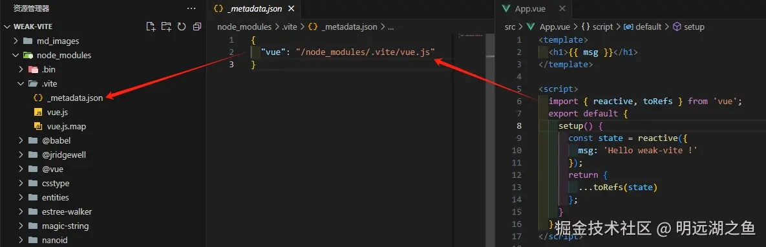
Task: Collapse the node_modules folder chevron
Action: coord(16,55)
